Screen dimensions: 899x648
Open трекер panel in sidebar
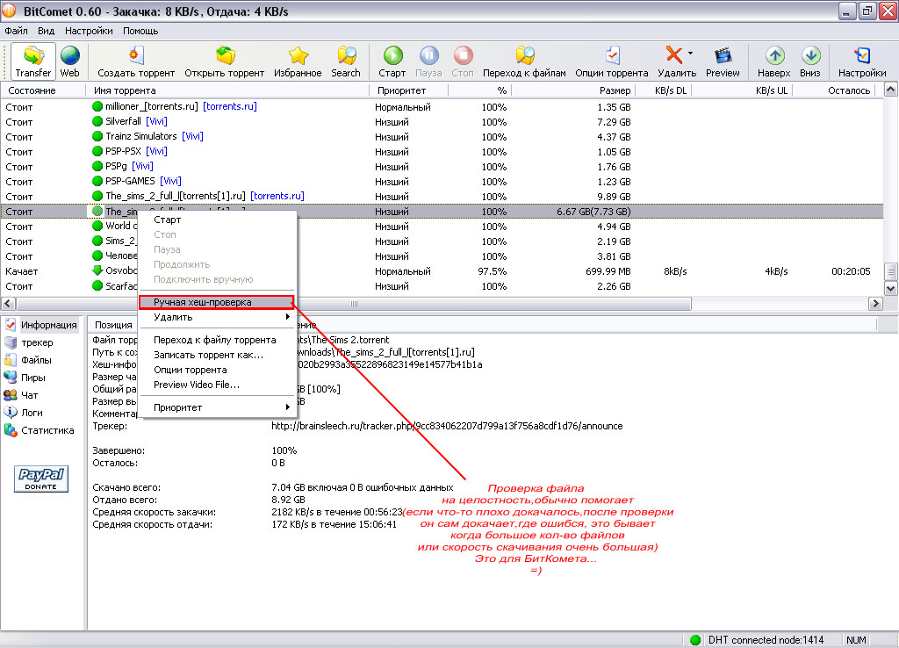coord(29,343)
